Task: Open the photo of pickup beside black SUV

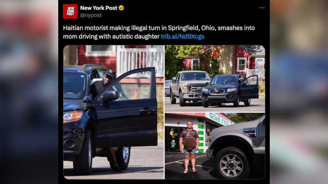Action: point(215,79)
